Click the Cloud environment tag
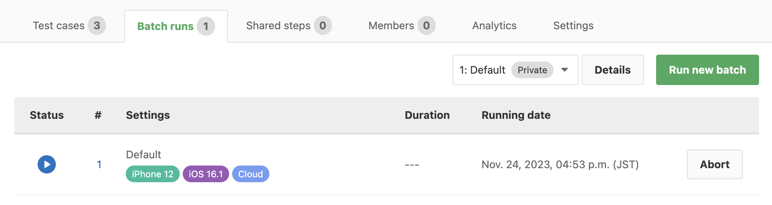Screen dimensions: 772x205 click(250, 174)
